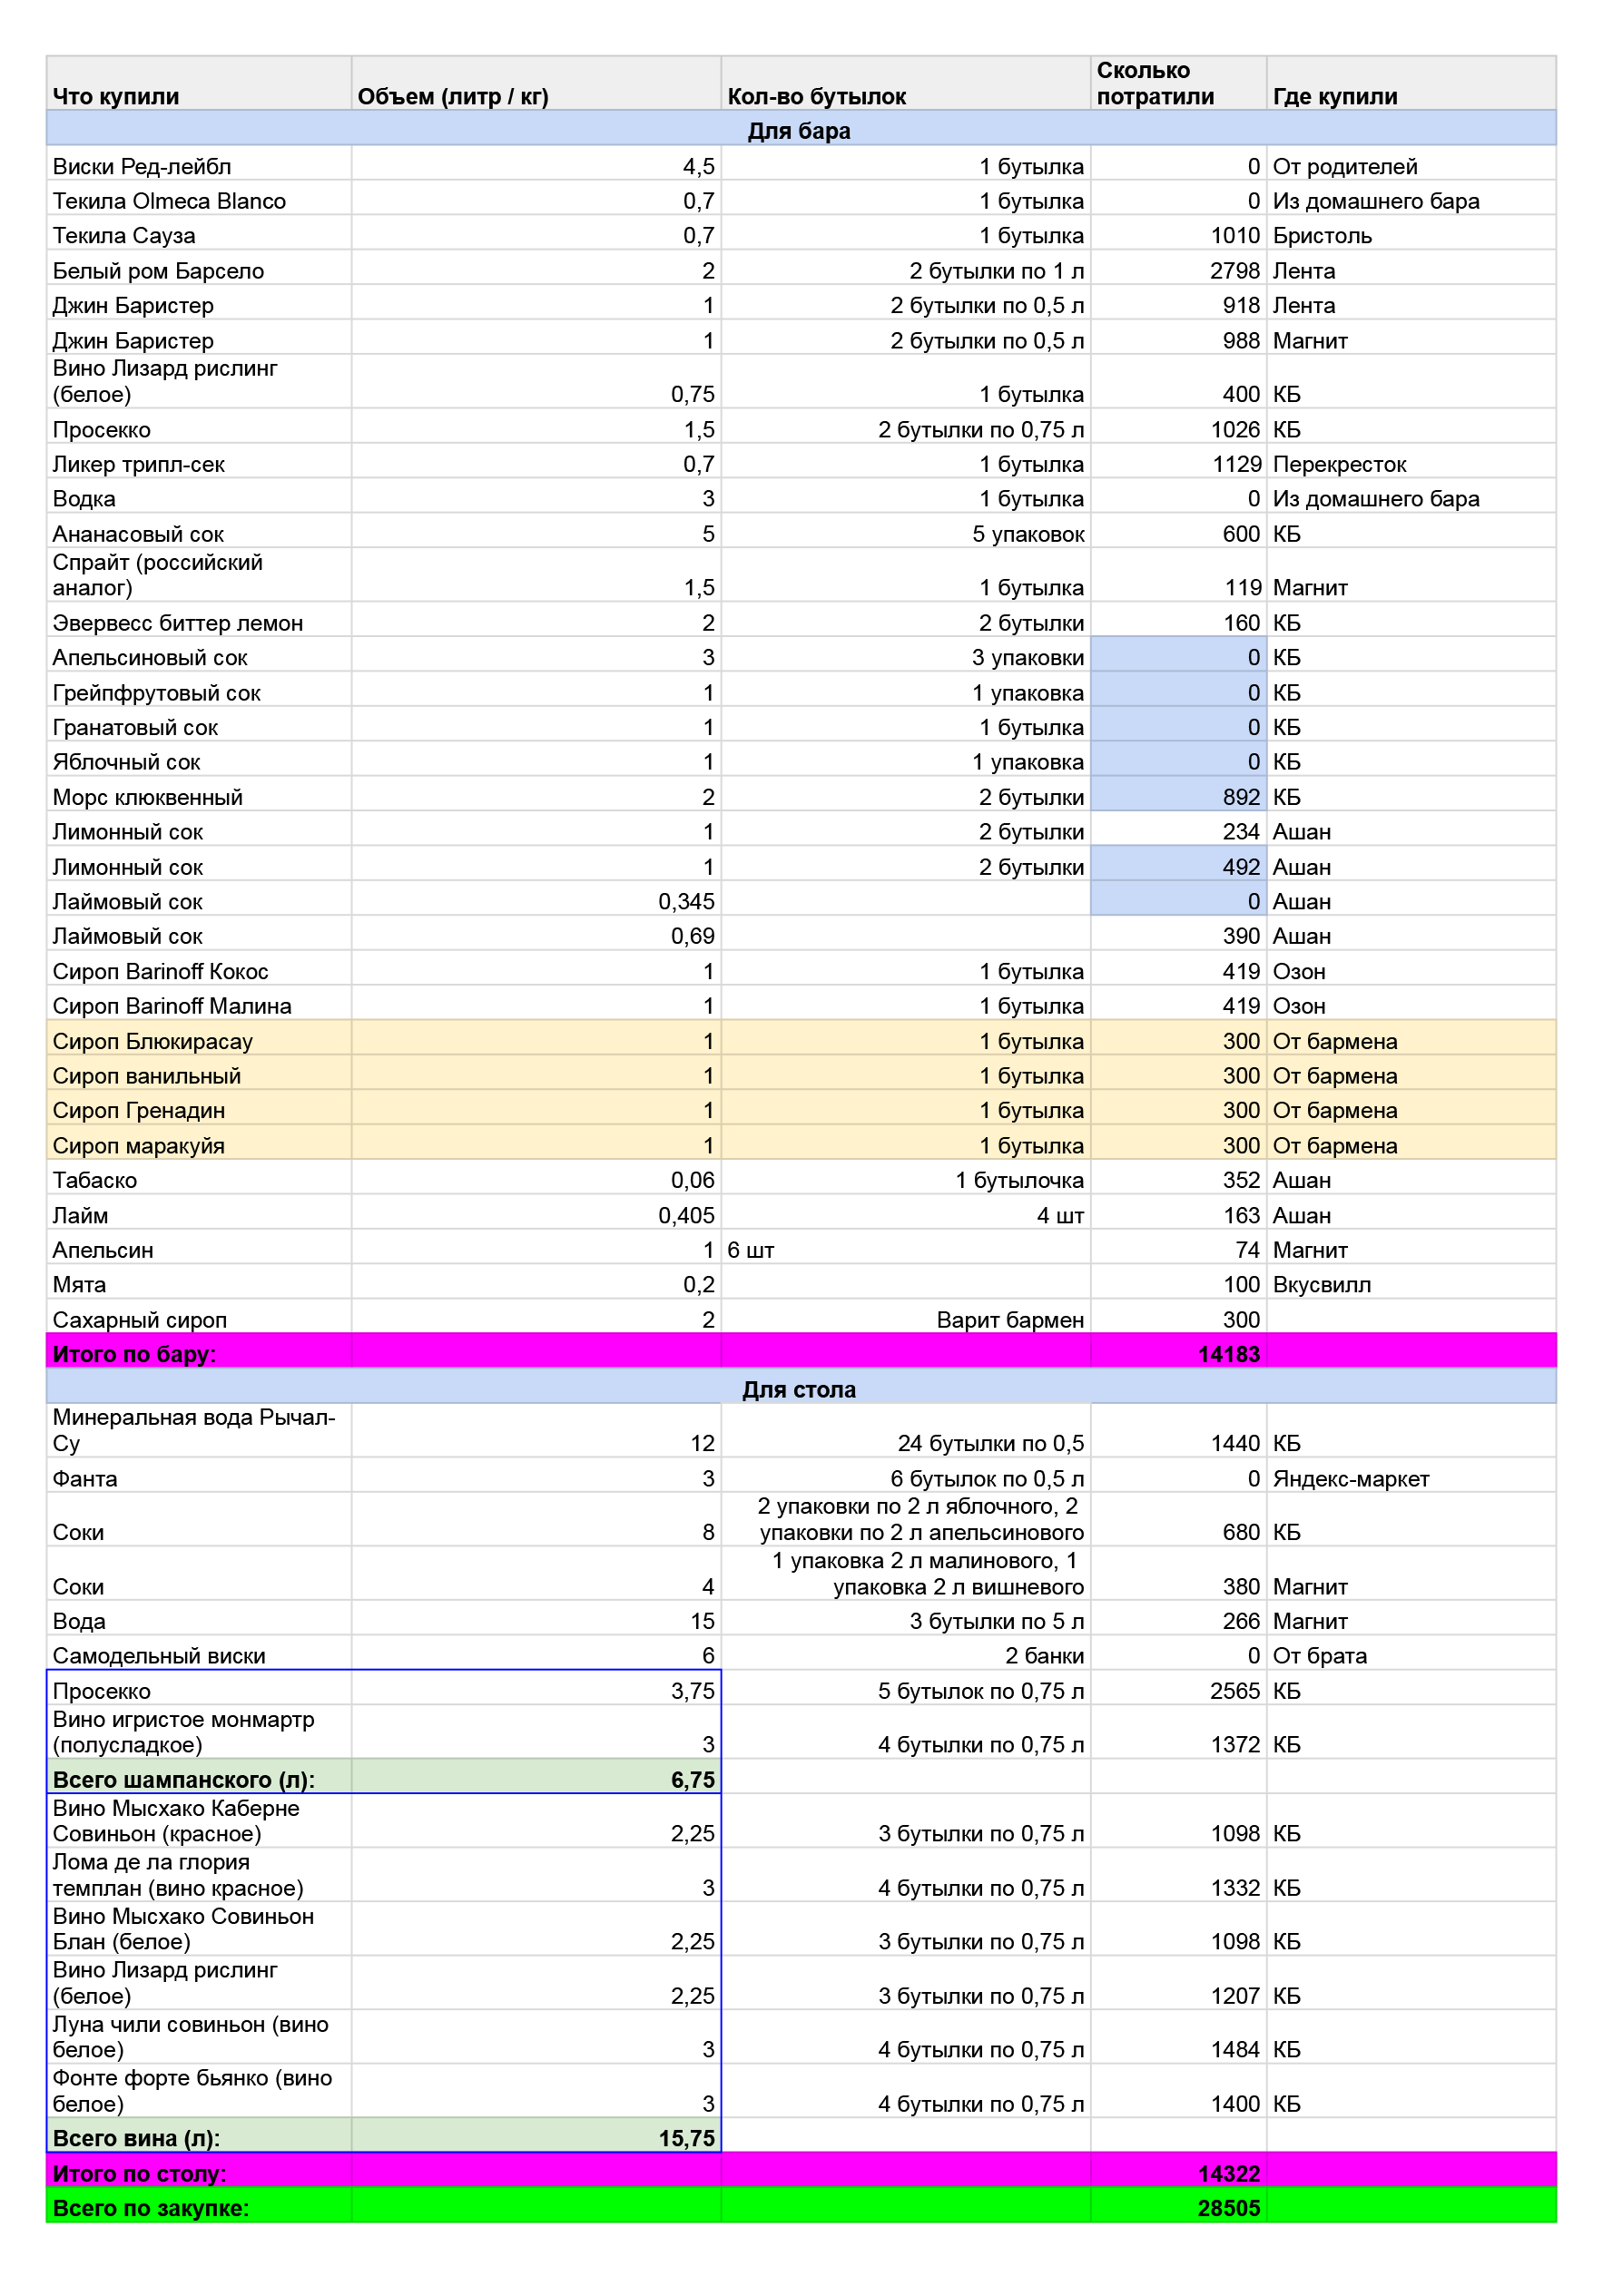
Task: Click the price 390 for lime juice
Action: point(1178,934)
